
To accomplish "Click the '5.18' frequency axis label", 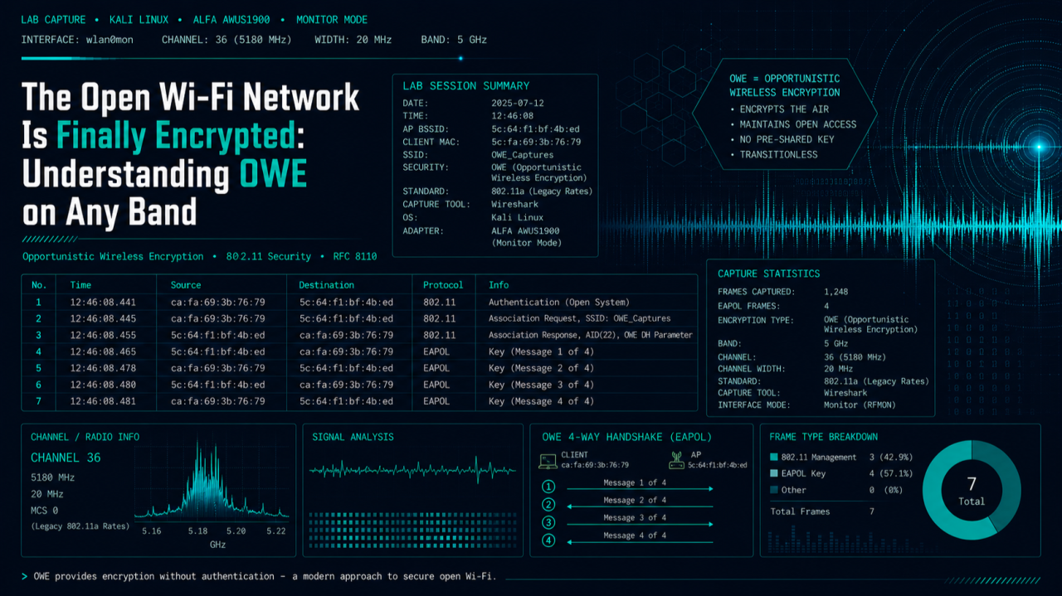I will point(197,531).
